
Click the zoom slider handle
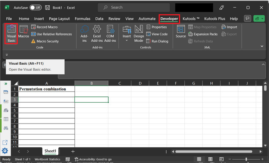pyautogui.click(x=246, y=159)
